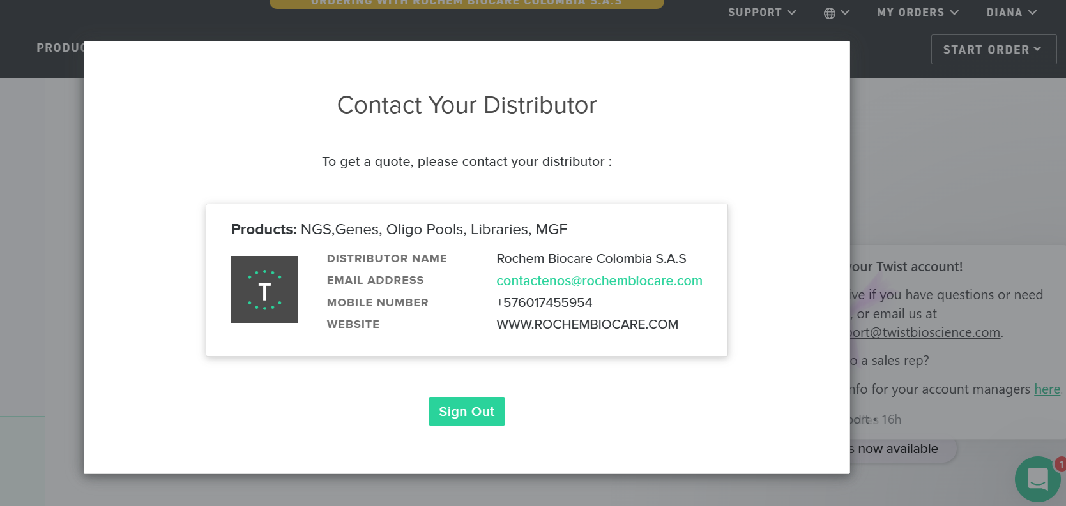Click the yellow Rochem Biocare ordering banner
Image resolution: width=1066 pixels, height=506 pixels.
(x=466, y=3)
